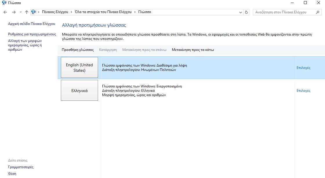The height and width of the screenshot is (178, 325).
Task: Open the Γραμματοσειρές link
Action: click(21, 167)
